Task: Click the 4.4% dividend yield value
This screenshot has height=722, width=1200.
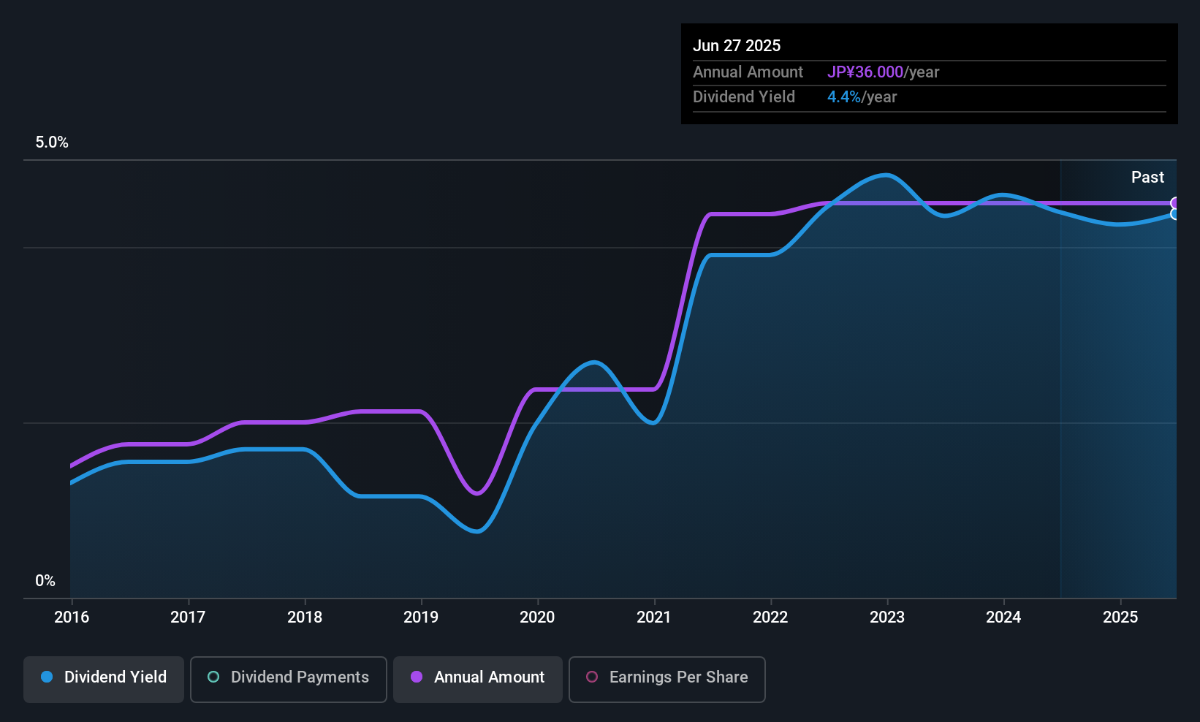Action: (844, 96)
